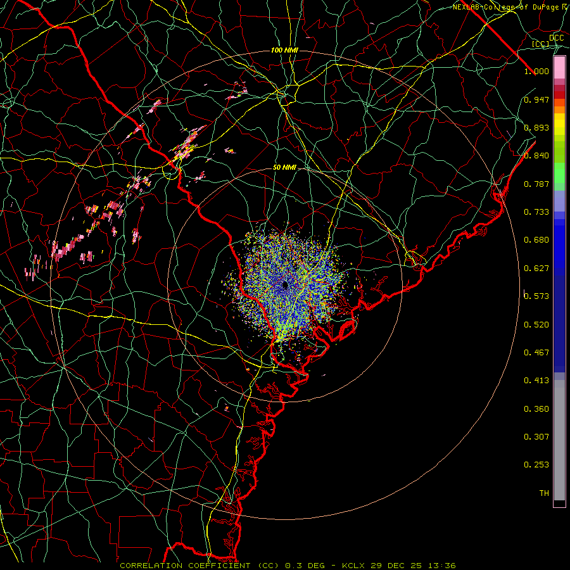Click the 0.520 legend value
The width and height of the screenshot is (570, 570).
536,325
